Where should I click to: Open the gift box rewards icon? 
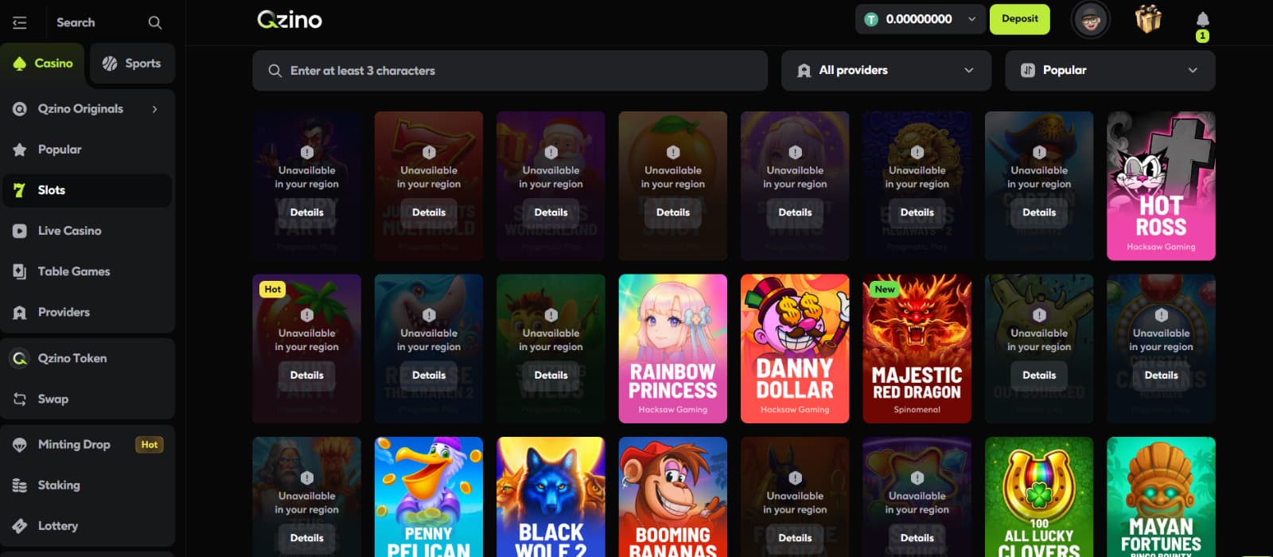click(x=1147, y=18)
